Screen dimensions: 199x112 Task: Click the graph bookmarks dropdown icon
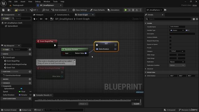[35, 19]
